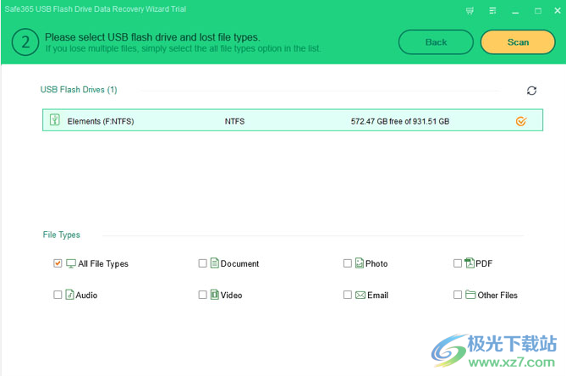Viewport: 566px width, 376px height.
Task: Minimize the Safe365 window
Action: pyautogui.click(x=515, y=11)
